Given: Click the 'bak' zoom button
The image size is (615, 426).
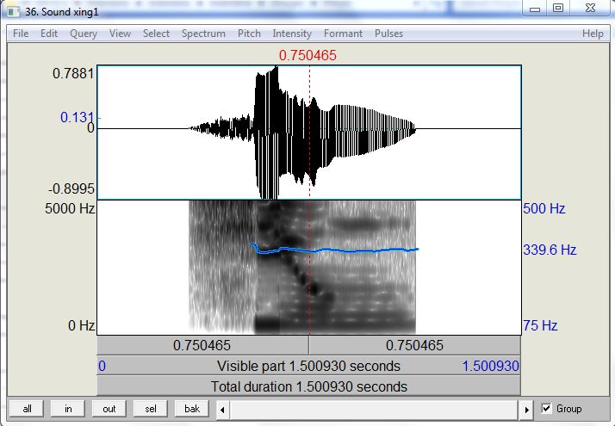Looking at the screenshot, I should tap(192, 409).
